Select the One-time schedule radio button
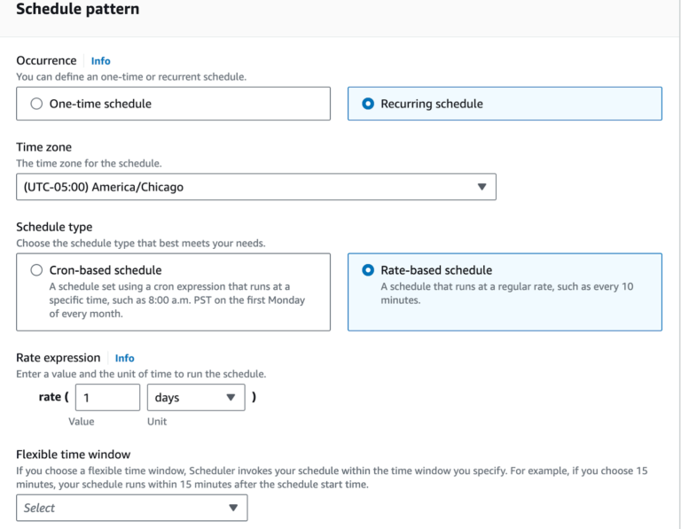Viewport: 681px width, 529px height. click(36, 104)
